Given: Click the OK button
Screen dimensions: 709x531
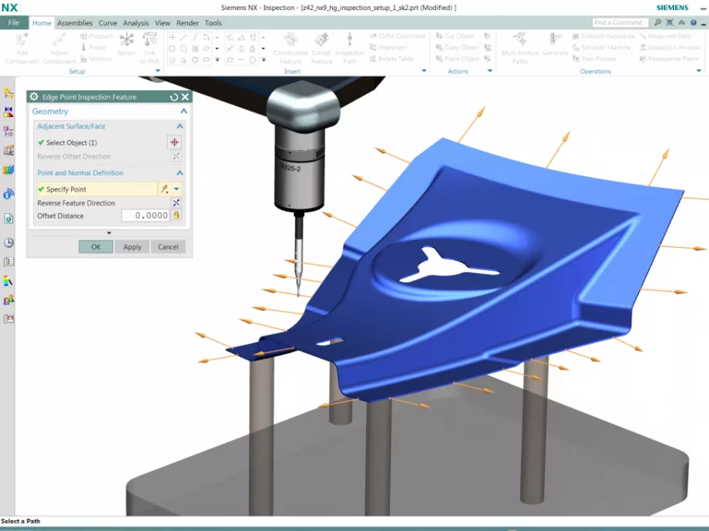Looking at the screenshot, I should 96,247.
